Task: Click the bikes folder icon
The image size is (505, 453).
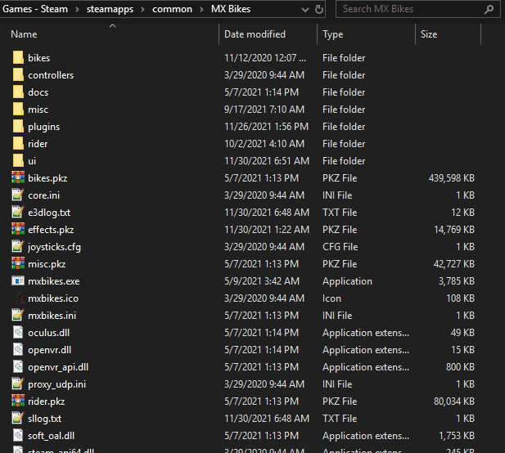Action: (18, 58)
